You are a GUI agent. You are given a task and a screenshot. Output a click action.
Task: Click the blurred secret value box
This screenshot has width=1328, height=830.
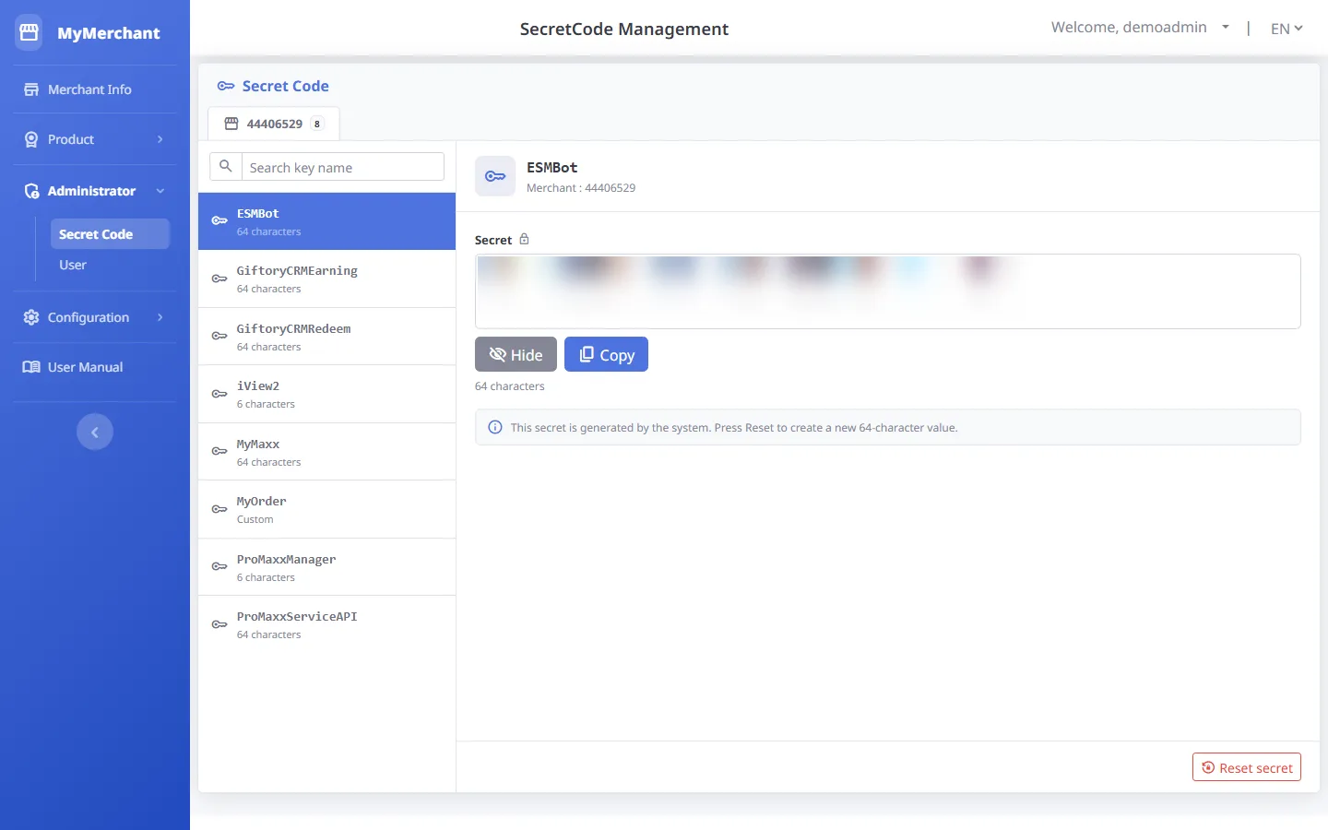click(x=887, y=291)
